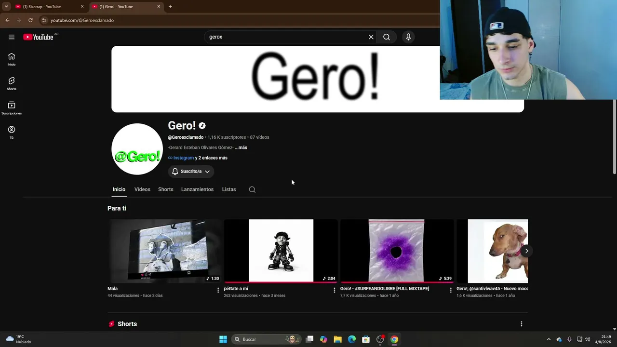The width and height of the screenshot is (617, 347).
Task: Open the weather widget on the taskbar
Action: point(19,339)
